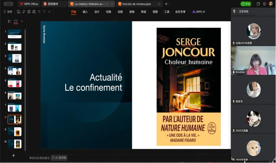276x163 pixels.
Task: Select slide 8 thumbnail
Action: [15, 120]
